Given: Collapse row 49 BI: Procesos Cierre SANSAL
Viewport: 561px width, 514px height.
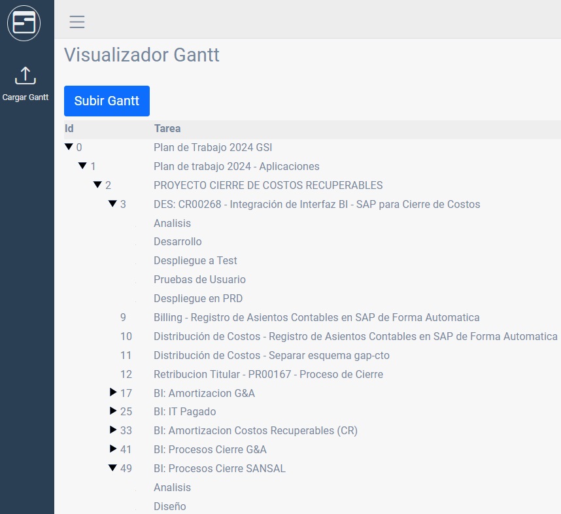Looking at the screenshot, I should click(x=112, y=468).
